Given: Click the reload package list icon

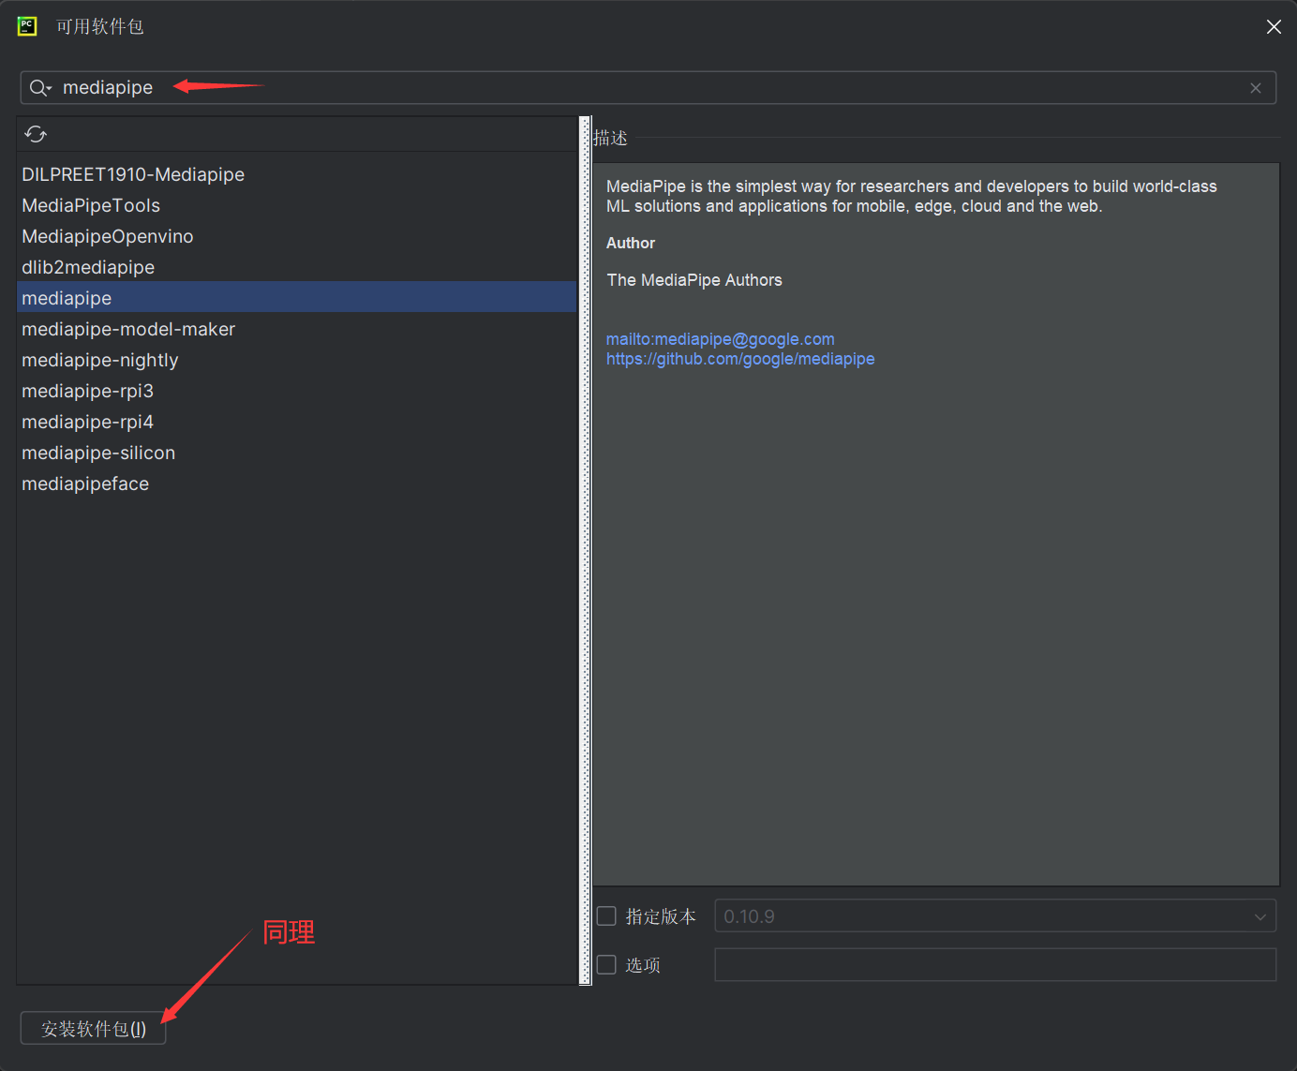Looking at the screenshot, I should (x=36, y=134).
